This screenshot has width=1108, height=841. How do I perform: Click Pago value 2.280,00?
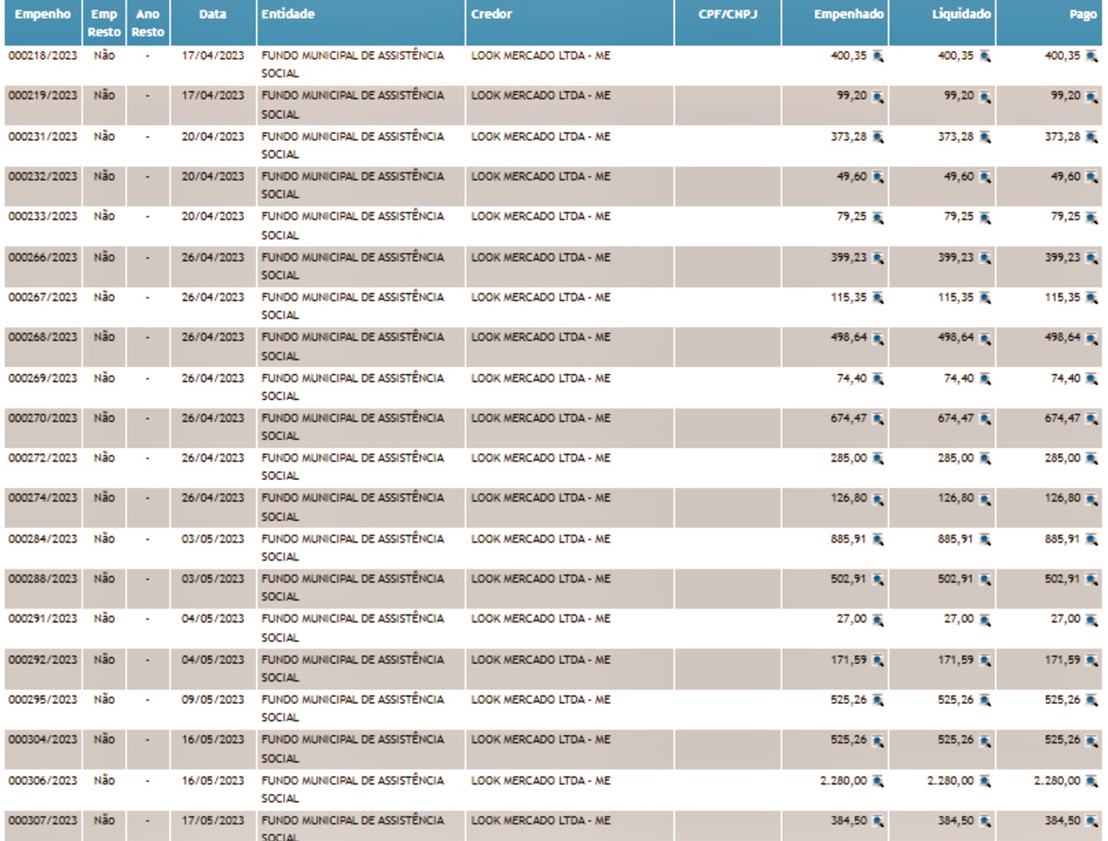click(x=1057, y=780)
